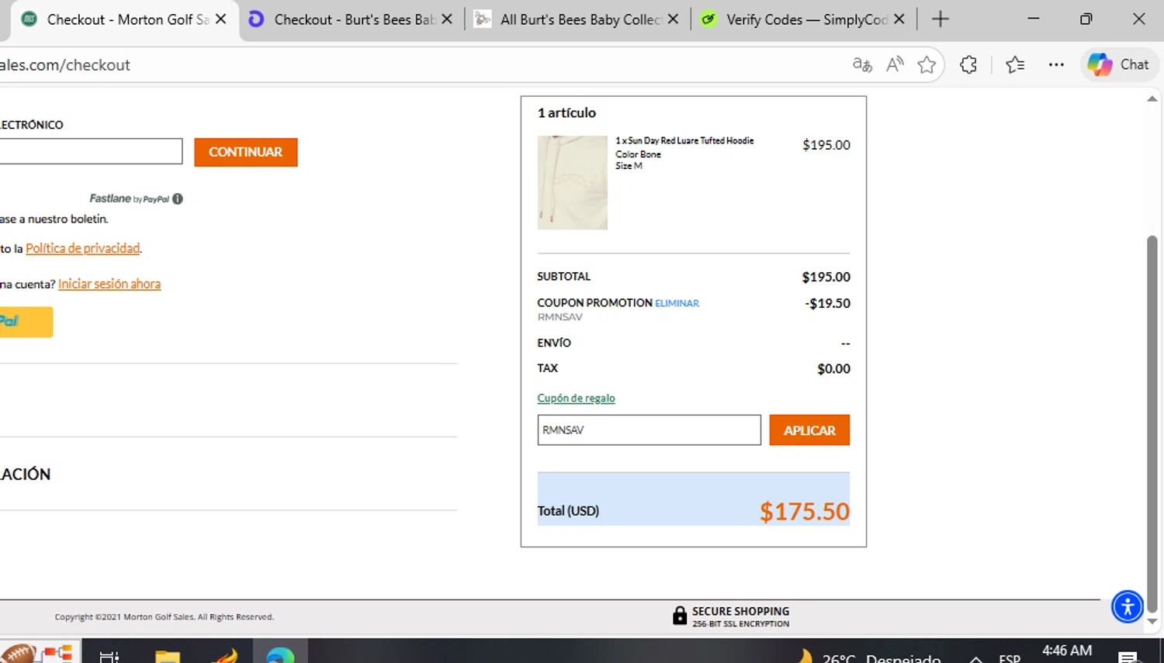The image size is (1164, 663).
Task: Click the read aloud icon
Action: point(895,65)
